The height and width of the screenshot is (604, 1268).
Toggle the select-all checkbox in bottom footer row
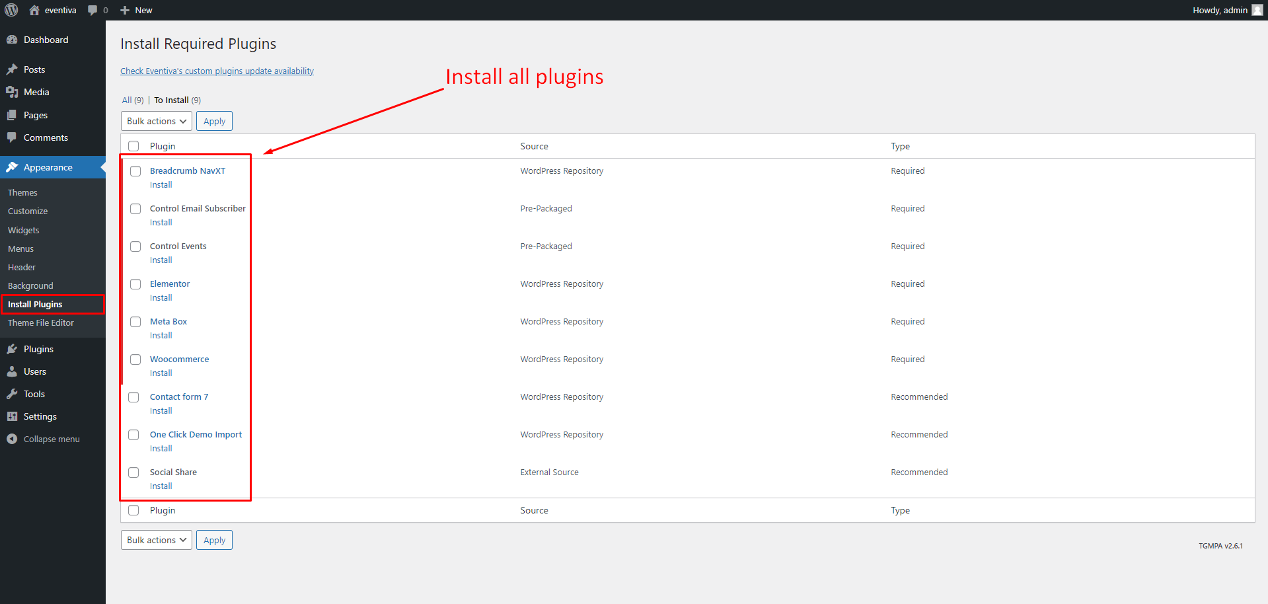133,510
